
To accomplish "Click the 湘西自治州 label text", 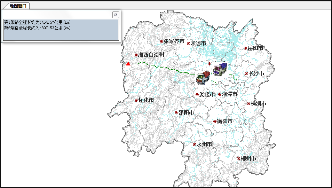I will tap(151, 55).
